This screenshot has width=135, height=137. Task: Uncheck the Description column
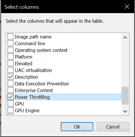tap(11, 77)
